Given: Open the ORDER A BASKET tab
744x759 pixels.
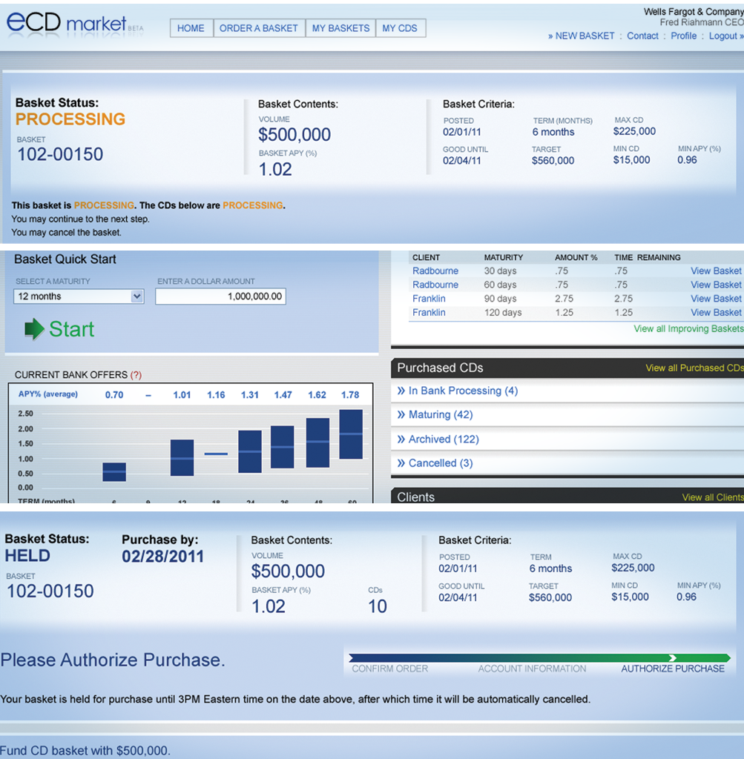Looking at the screenshot, I should 259,28.
